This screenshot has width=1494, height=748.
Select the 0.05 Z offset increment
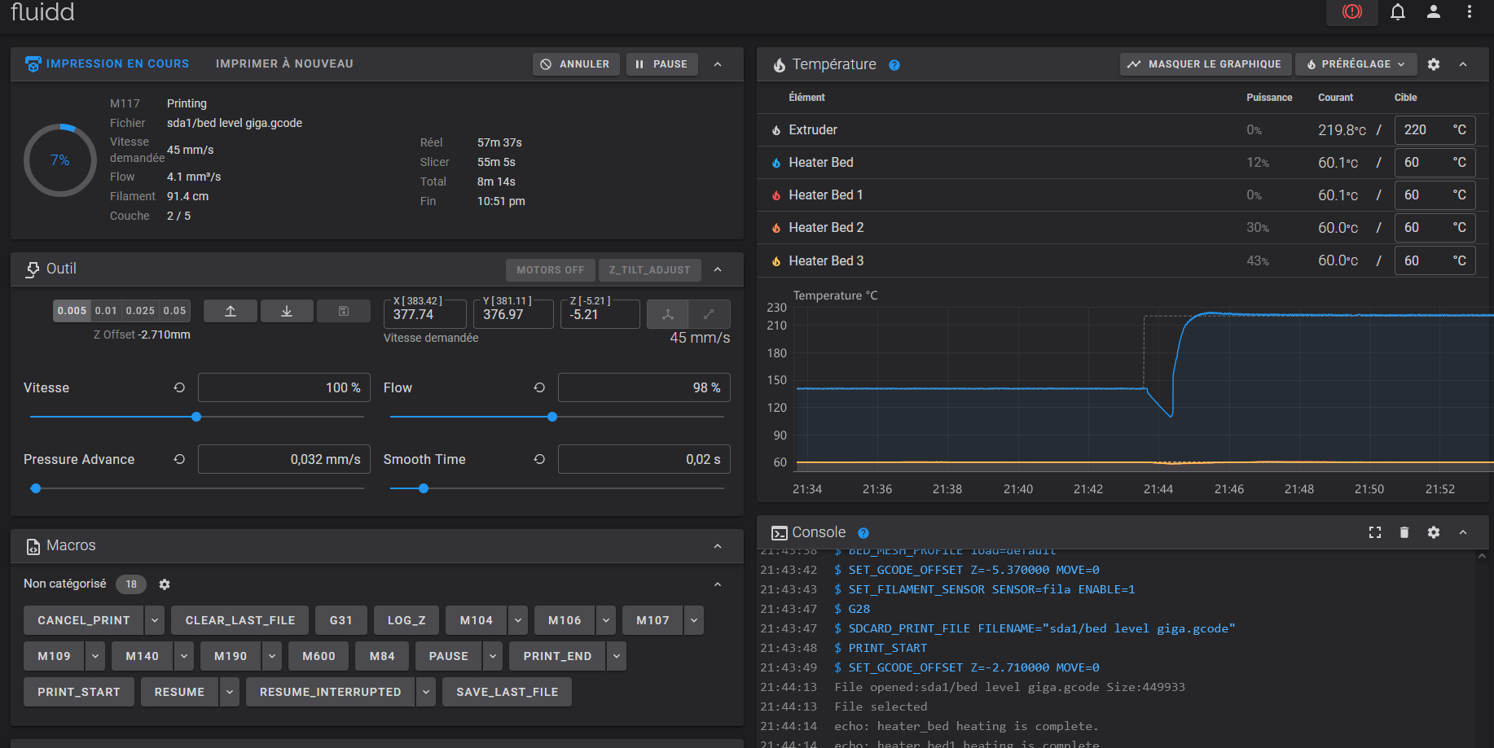(x=174, y=311)
